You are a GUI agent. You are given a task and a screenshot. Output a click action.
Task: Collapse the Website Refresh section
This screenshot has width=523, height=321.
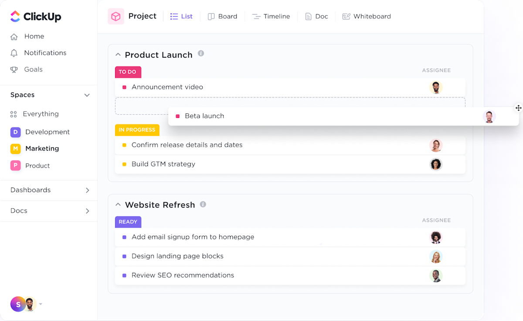pos(118,204)
